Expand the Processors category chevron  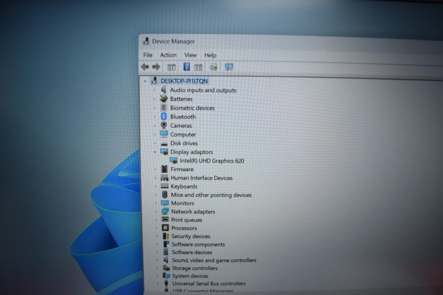tap(156, 228)
